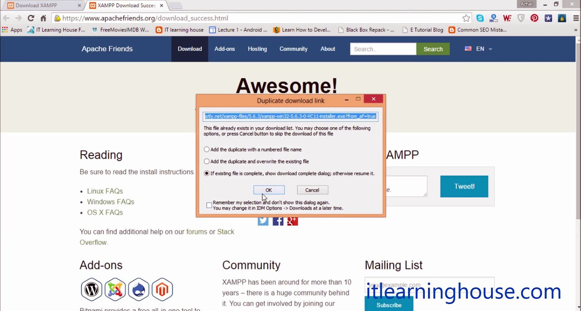Image resolution: width=581 pixels, height=311 pixels.
Task: Open the WordPress add-on icon
Action: point(91,289)
